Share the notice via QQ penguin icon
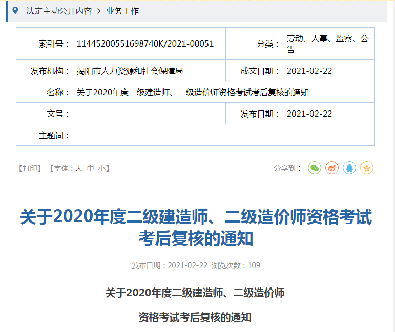The width and height of the screenshot is (395, 332). [x=349, y=168]
